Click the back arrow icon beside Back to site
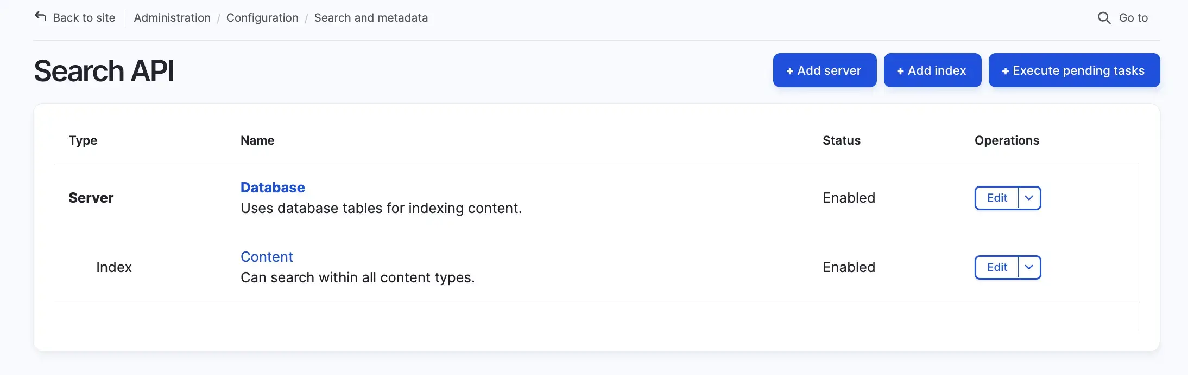Image resolution: width=1188 pixels, height=375 pixels. pyautogui.click(x=41, y=17)
